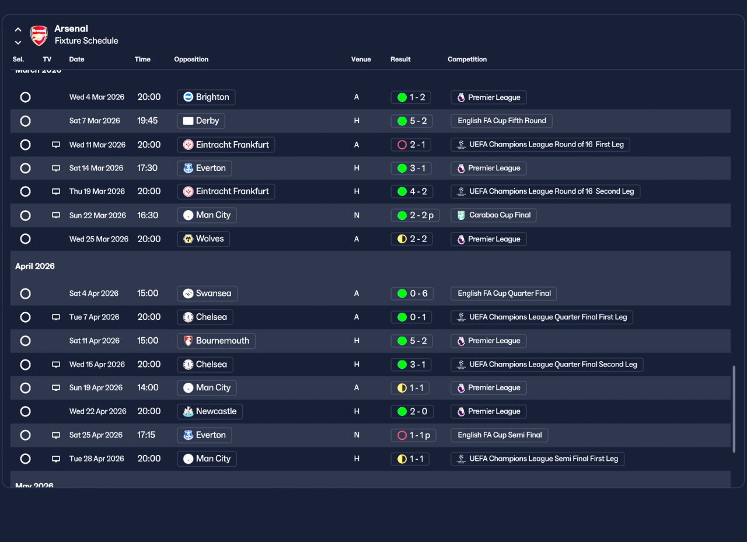Open Chelsea from the Wed 15 Apr fixture
Viewport: 747px width, 542px height.
tap(205, 365)
